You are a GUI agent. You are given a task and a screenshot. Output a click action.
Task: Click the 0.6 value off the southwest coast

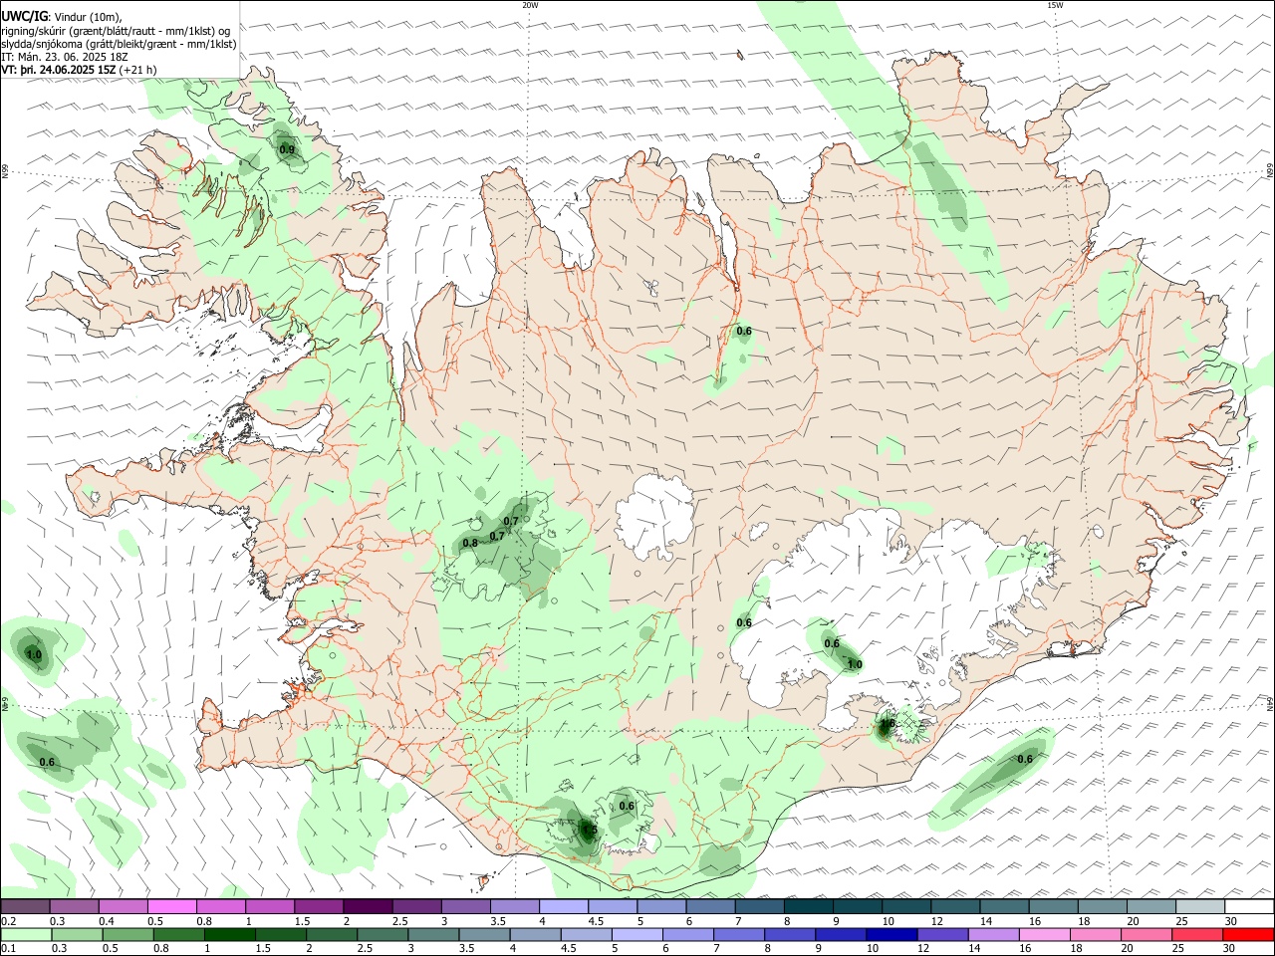pos(47,763)
